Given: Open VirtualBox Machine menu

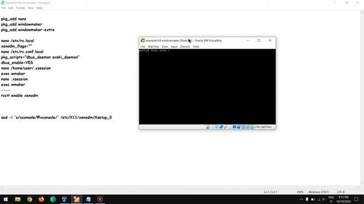Looking at the screenshot, I should 153,46.
